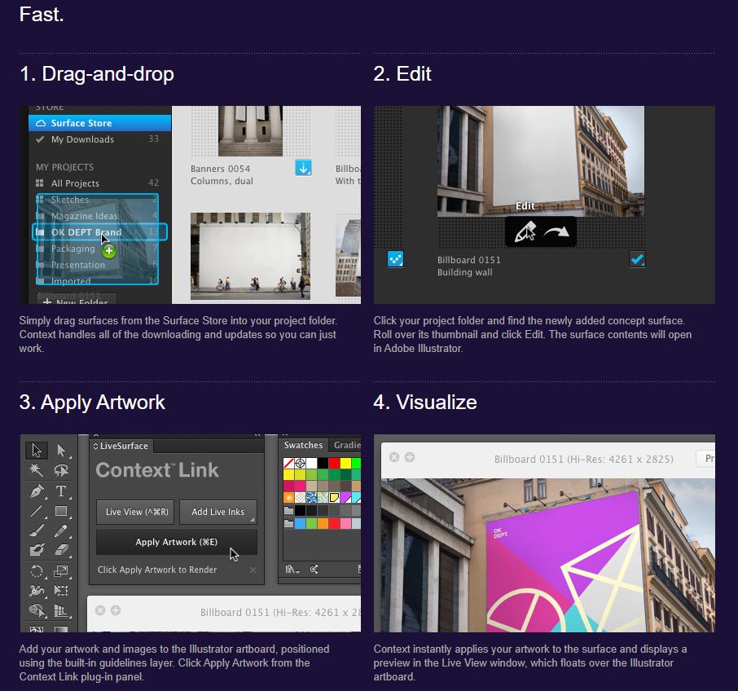738x691 pixels.
Task: Pick the Registration swatch
Action: click(301, 463)
